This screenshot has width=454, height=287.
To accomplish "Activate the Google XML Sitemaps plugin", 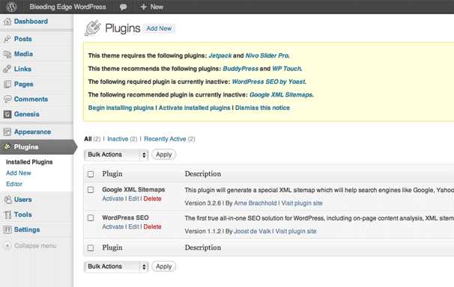I will point(112,199).
